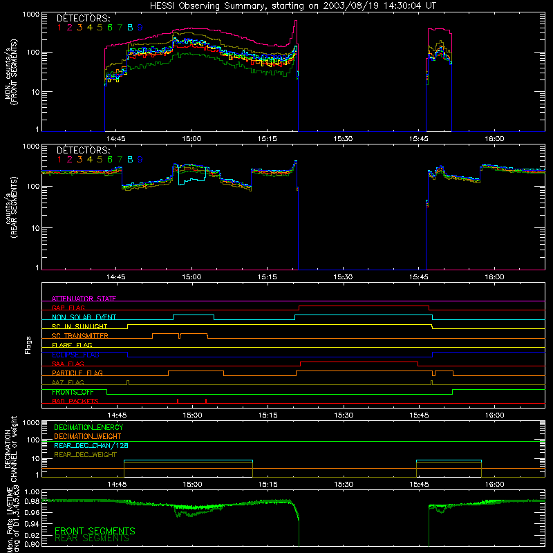This screenshot has height=553, width=553.
Task: Select the REAR_DEC_WEIGHT legend label
Action: [85, 455]
